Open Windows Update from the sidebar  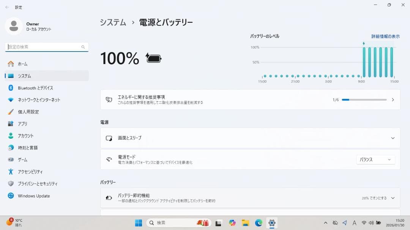click(x=34, y=196)
